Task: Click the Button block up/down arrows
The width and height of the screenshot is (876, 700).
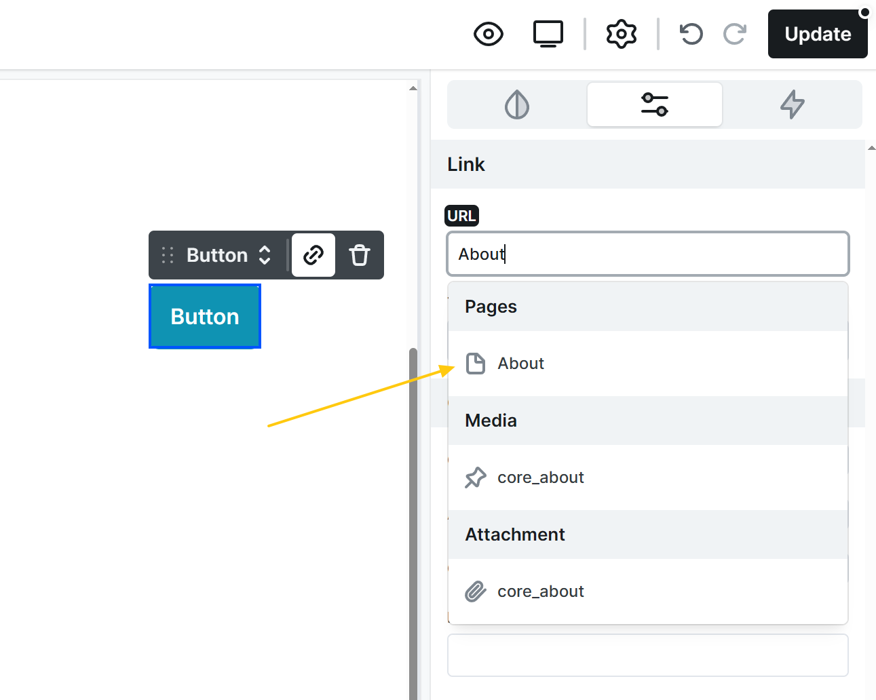Action: 265,255
